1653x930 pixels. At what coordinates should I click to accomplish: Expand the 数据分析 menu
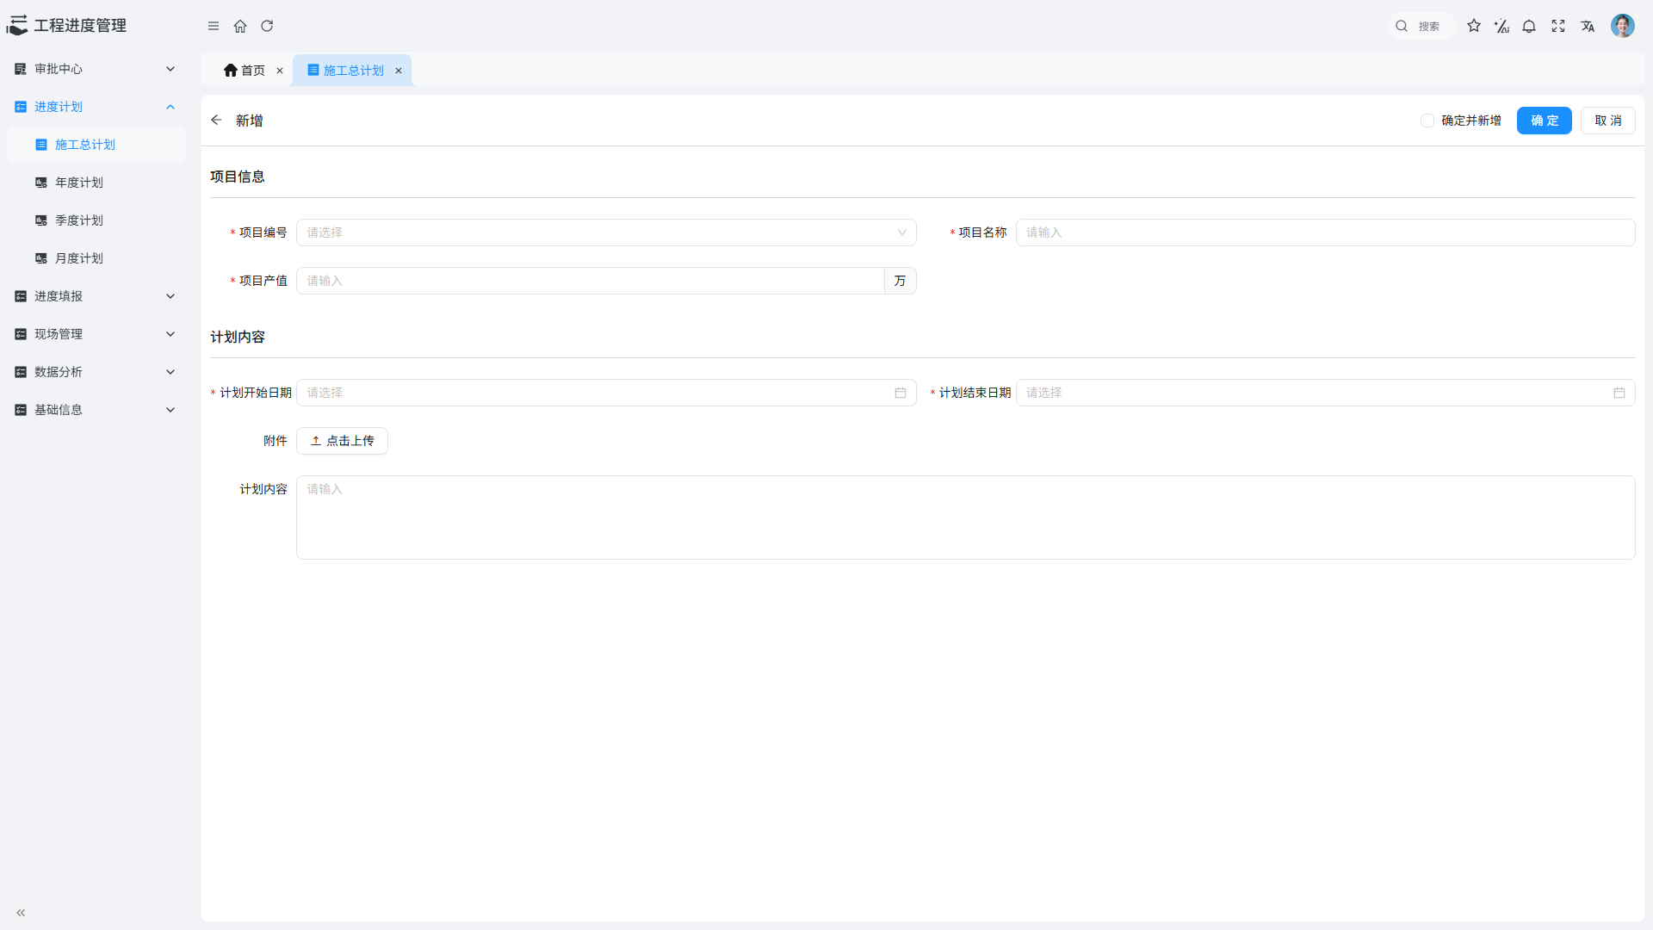tap(95, 372)
